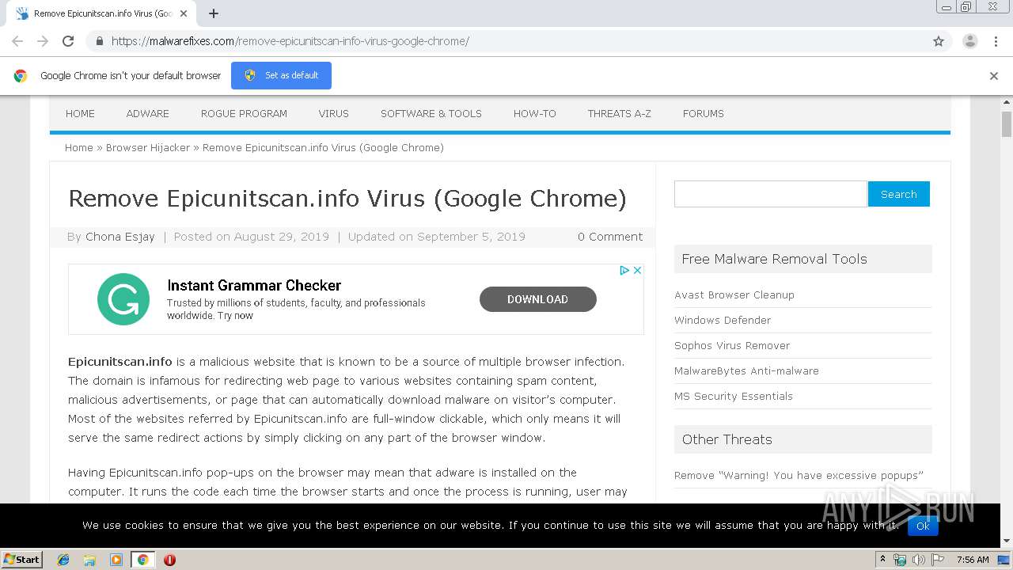1013x570 pixels.
Task: Open the FORUMS menu item
Action: pos(703,114)
